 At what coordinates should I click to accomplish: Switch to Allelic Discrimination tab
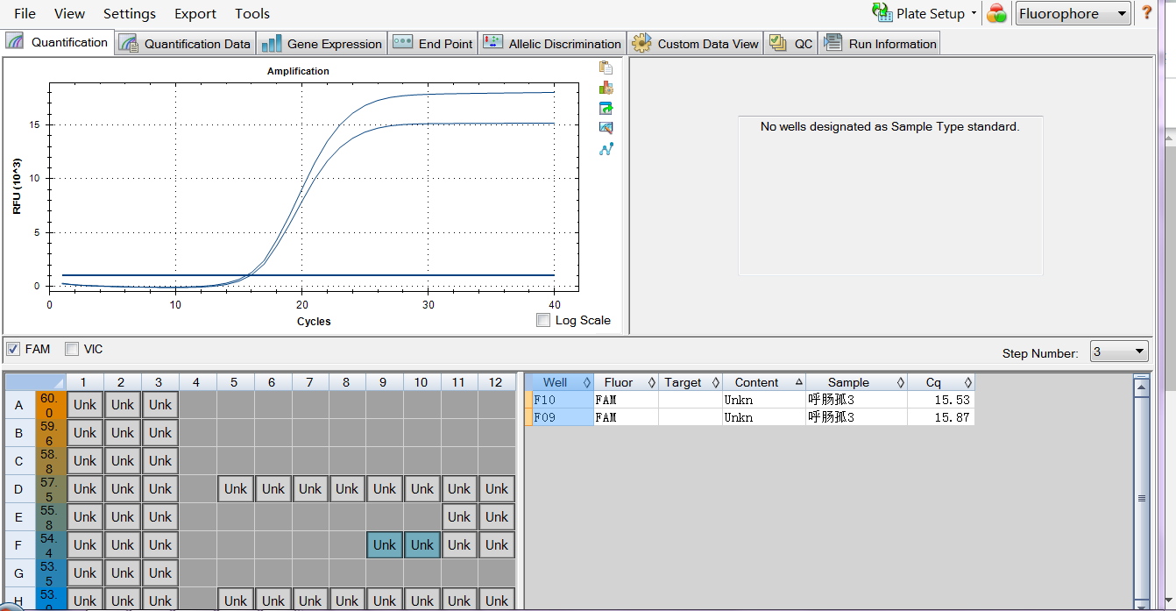click(552, 43)
